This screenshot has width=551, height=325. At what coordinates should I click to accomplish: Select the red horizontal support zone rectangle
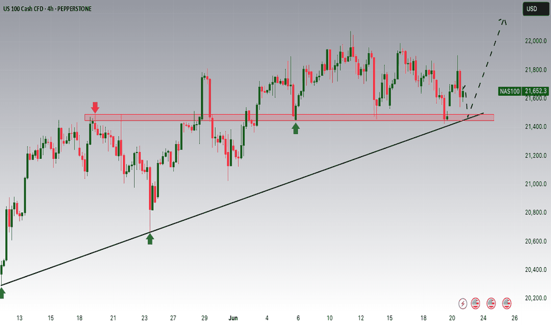click(289, 118)
